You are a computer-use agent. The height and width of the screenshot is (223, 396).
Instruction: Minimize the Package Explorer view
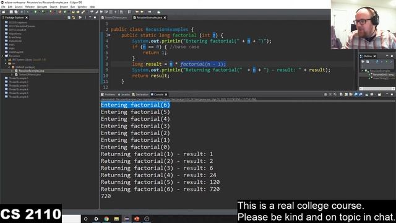(90, 17)
